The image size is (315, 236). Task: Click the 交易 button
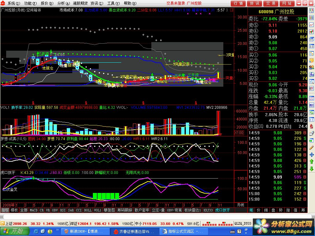click(271, 3)
